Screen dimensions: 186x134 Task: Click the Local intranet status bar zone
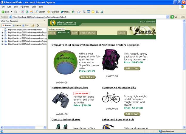point(166,131)
